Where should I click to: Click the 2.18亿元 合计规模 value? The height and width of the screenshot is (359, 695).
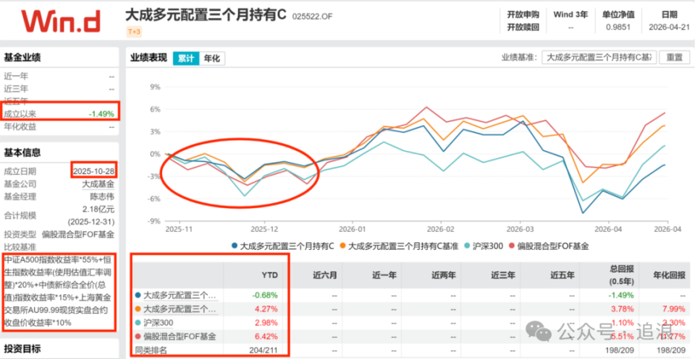[99, 210]
